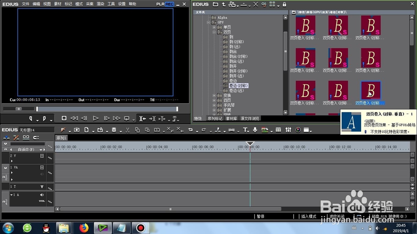Save the project with floppy icon
Screen dimensions: 417x234
[x=114, y=130]
